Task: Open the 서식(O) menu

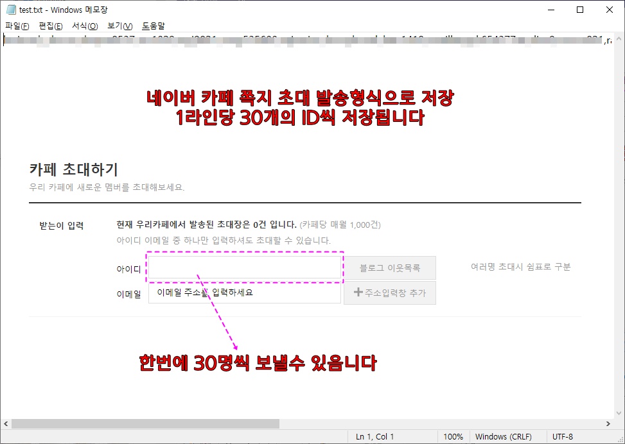Action: 85,26
